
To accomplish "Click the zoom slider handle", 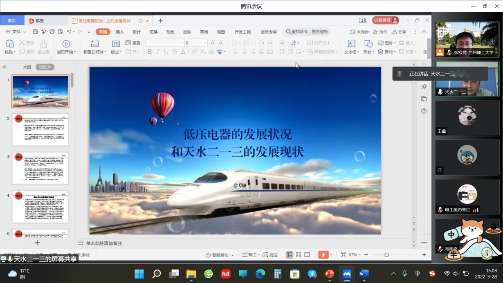I will click(x=386, y=255).
